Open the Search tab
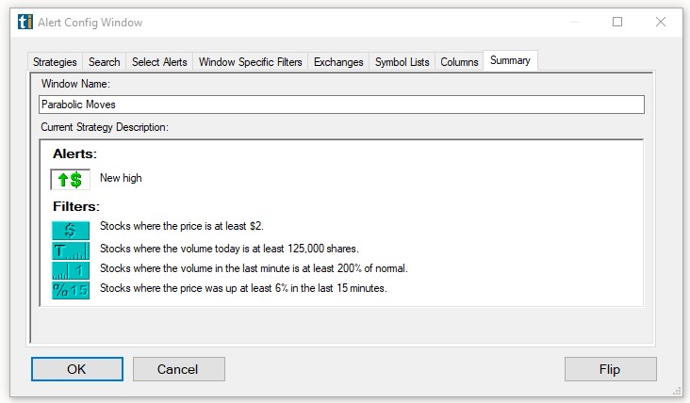This screenshot has height=403, width=690. 104,62
